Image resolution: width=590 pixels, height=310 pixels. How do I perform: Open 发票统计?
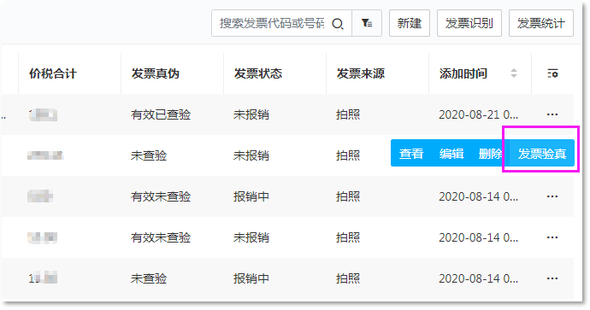click(541, 23)
